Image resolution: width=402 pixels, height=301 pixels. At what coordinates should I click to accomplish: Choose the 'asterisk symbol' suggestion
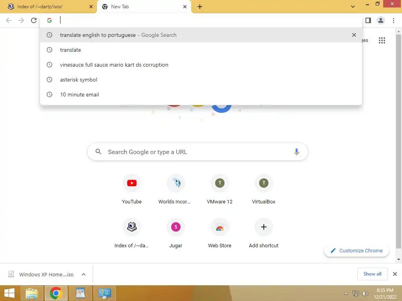[x=201, y=80]
